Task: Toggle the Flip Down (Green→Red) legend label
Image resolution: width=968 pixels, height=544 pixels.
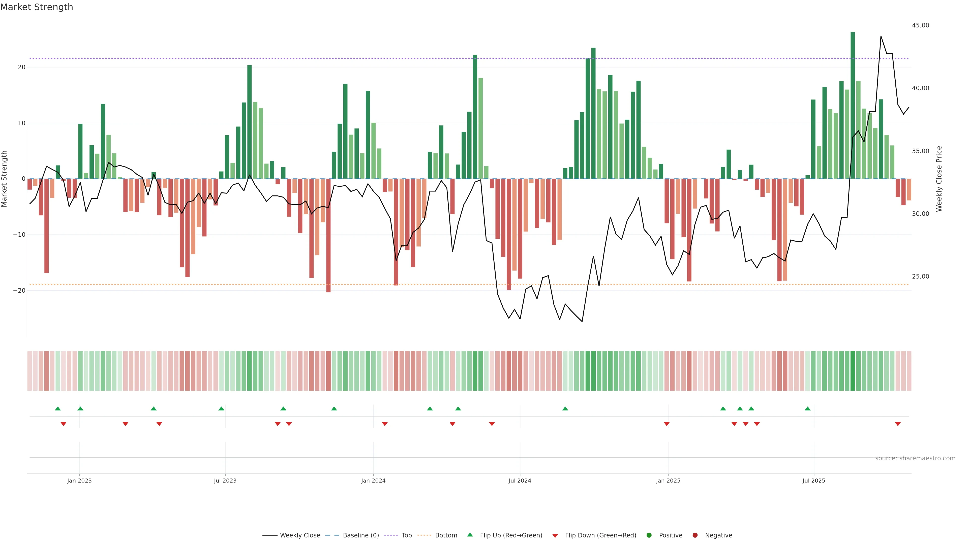Action: tap(600, 535)
